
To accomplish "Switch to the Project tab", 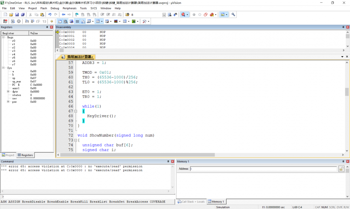I will 8,155.
